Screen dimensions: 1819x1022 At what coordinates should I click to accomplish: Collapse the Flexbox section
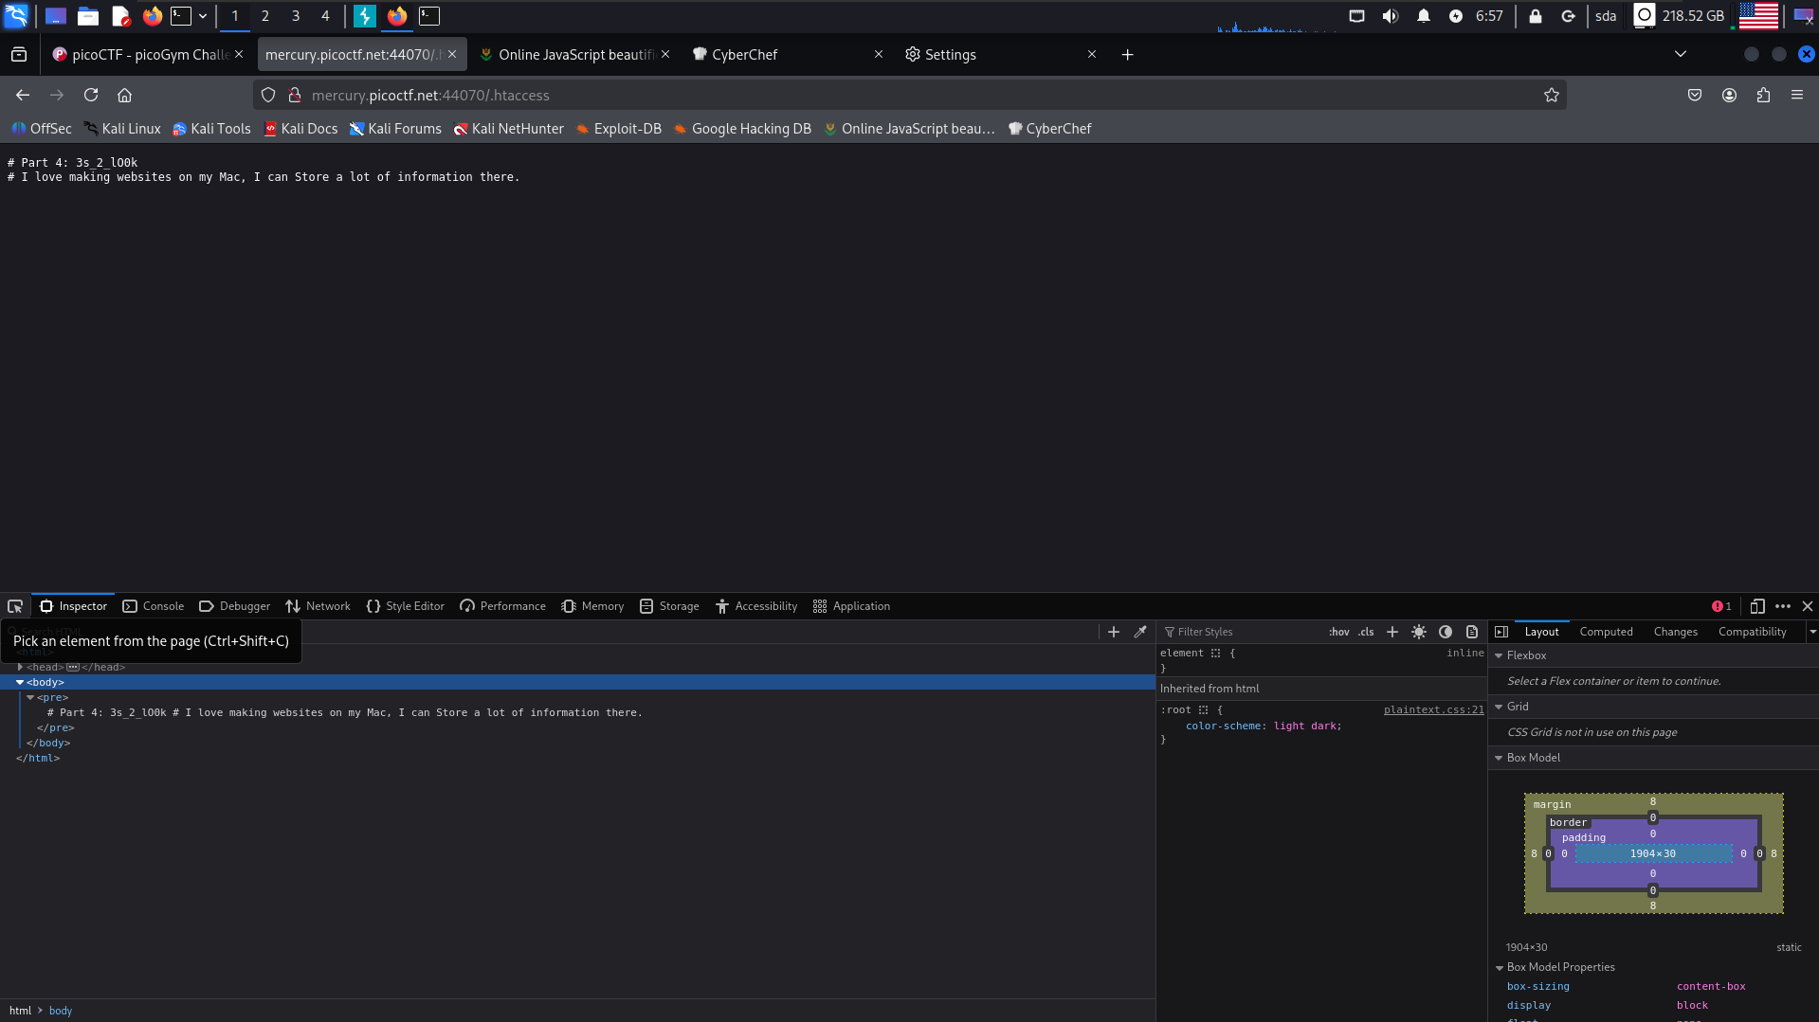click(1499, 655)
